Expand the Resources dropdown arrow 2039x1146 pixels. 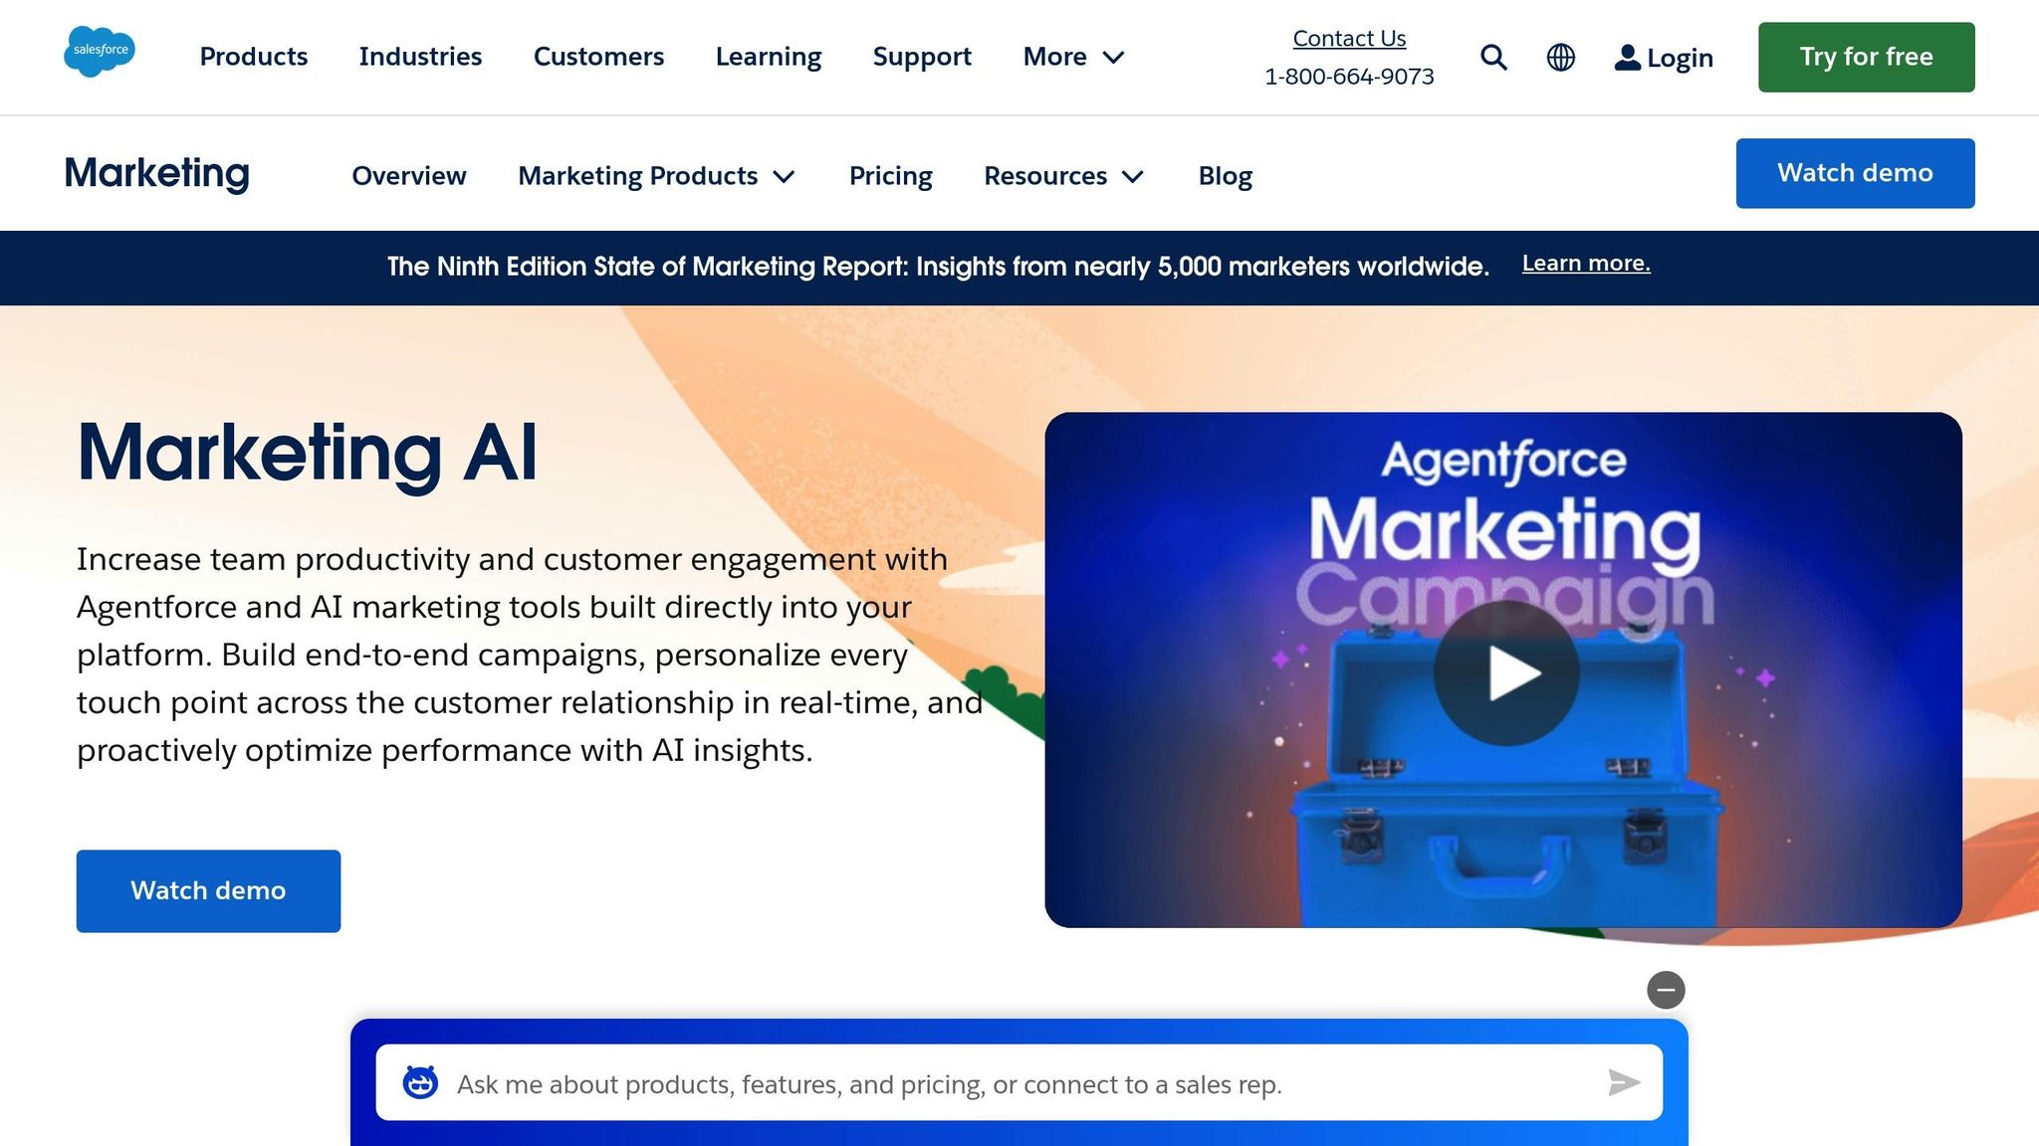coord(1133,177)
